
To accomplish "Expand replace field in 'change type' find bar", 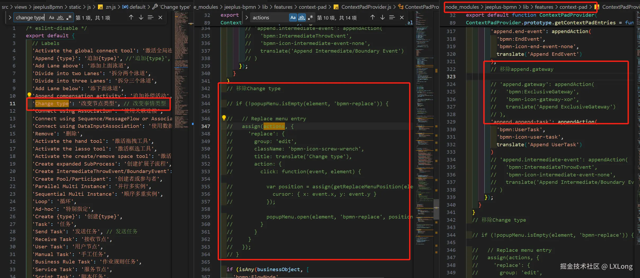I will [x=10, y=18].
